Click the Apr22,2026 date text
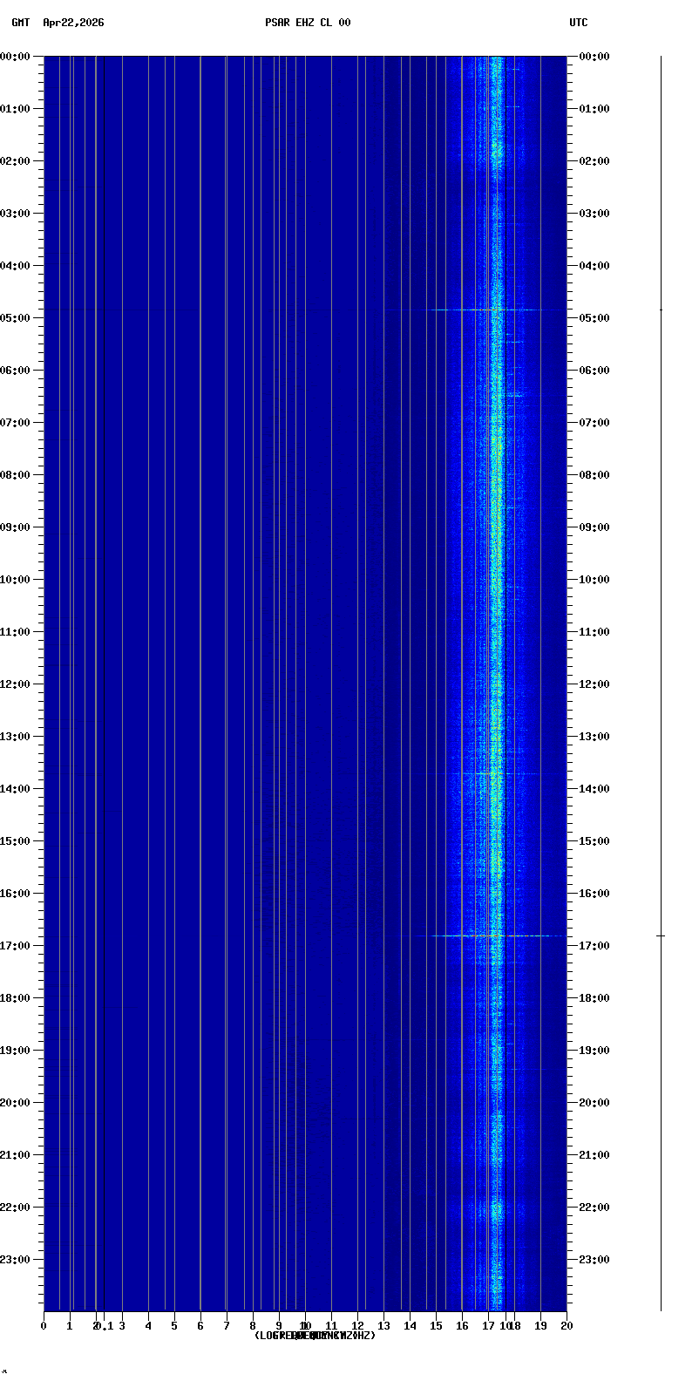This screenshot has width=699, height=1381. click(x=73, y=23)
